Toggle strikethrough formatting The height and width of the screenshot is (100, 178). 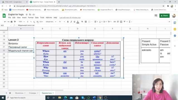(x=74, y=22)
